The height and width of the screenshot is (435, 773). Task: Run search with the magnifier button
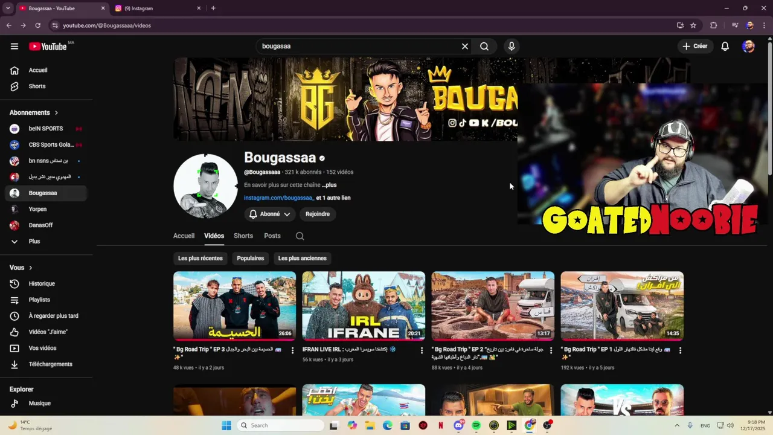point(484,47)
